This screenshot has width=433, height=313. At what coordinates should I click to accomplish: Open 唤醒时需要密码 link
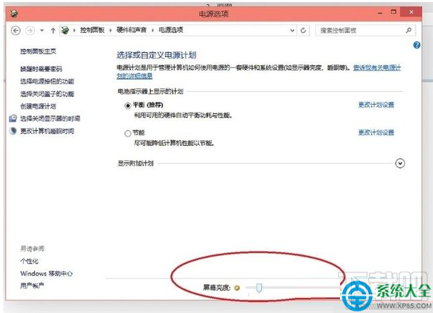[41, 69]
